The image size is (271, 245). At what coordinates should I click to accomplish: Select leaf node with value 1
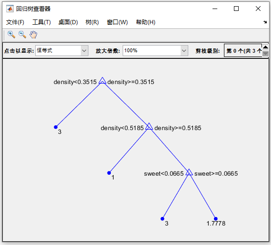(109, 173)
